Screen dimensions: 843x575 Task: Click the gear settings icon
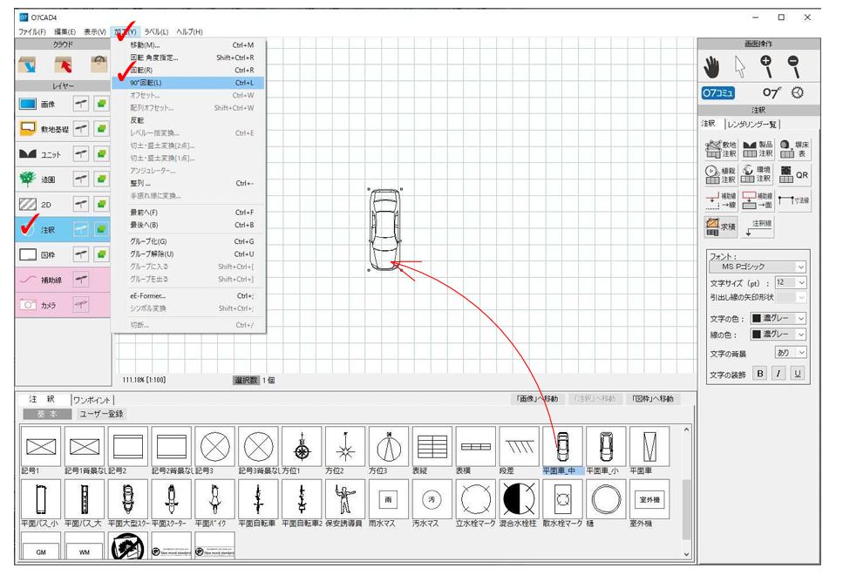798,93
